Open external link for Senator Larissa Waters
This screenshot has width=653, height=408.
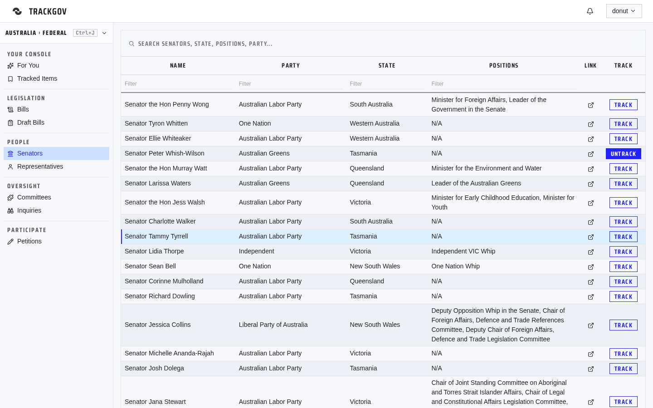591,184
